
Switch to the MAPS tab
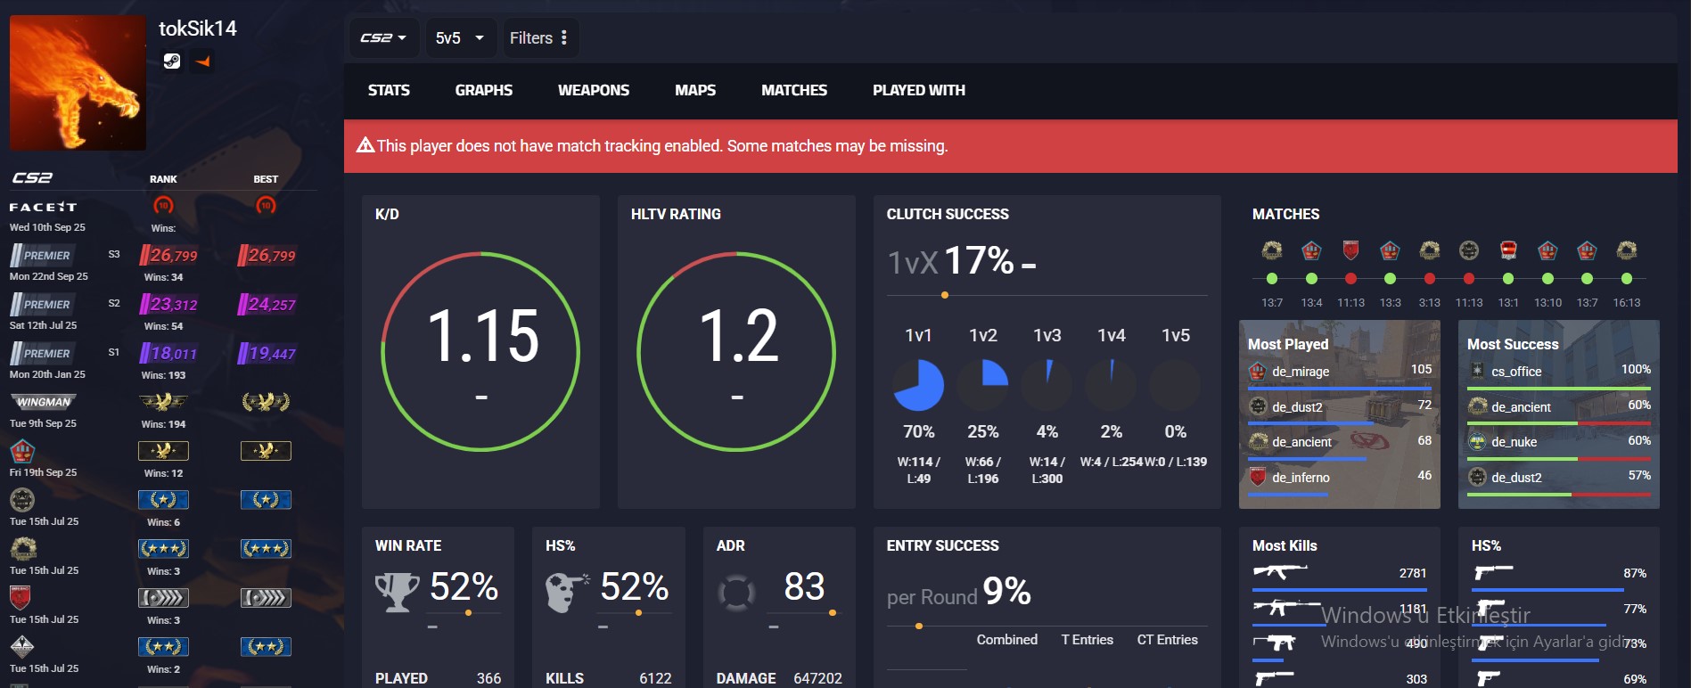695,90
